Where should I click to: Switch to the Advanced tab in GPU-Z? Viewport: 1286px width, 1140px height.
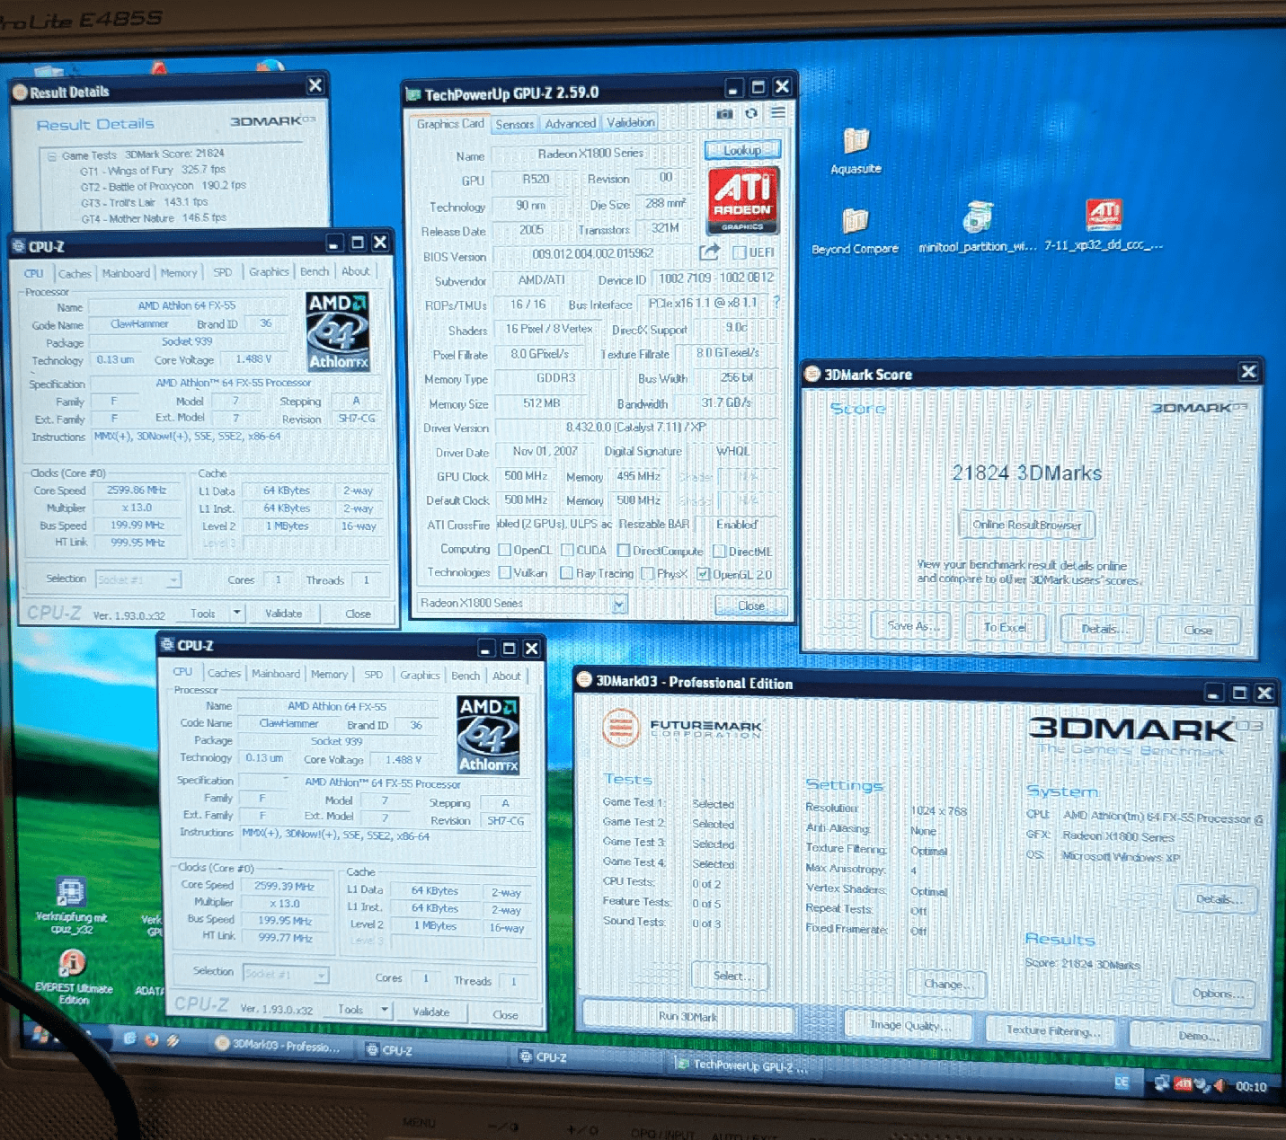[x=570, y=124]
